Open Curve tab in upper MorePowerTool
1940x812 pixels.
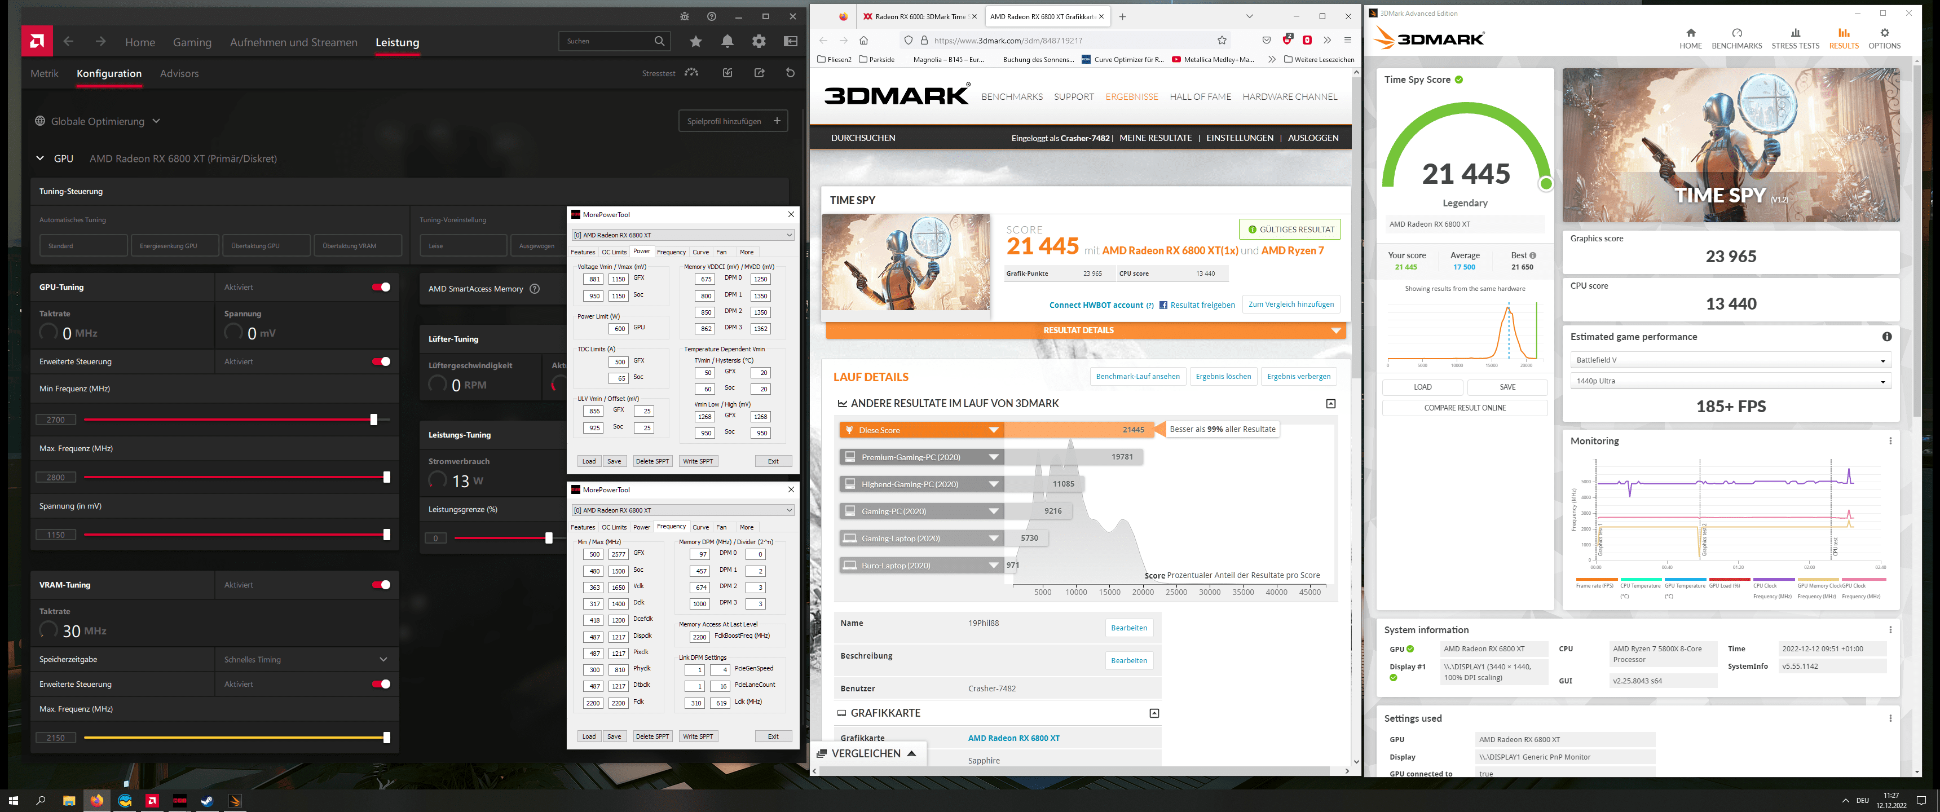700,252
